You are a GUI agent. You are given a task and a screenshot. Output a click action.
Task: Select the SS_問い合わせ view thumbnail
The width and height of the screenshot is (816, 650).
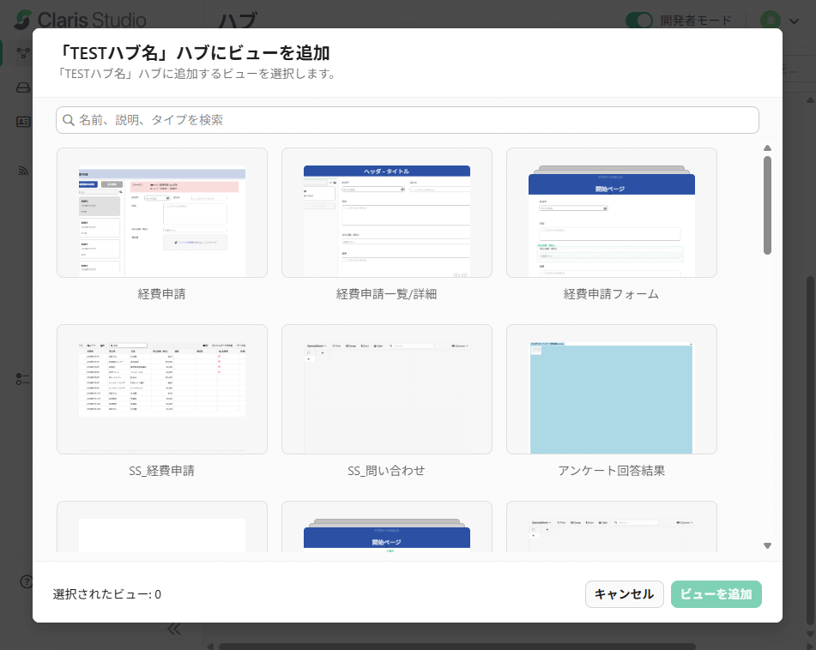pos(386,389)
